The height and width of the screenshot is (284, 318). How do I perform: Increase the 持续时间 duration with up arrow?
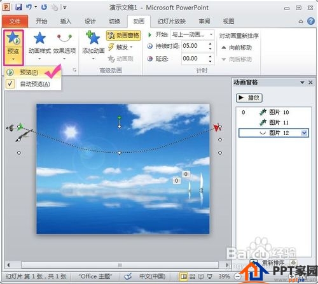point(210,44)
